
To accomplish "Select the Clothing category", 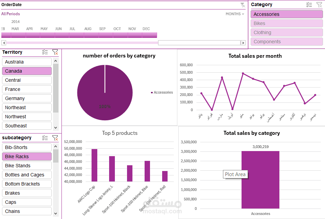I will tap(286, 32).
